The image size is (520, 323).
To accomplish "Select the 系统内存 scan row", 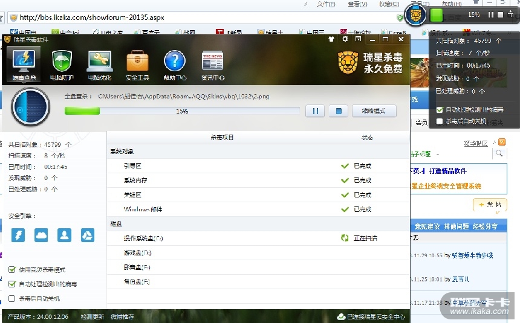I will pyautogui.click(x=258, y=181).
